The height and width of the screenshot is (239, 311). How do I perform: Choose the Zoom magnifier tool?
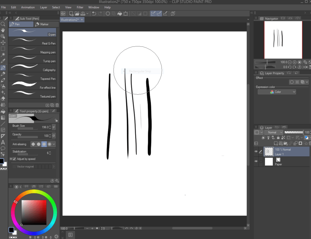[3, 24]
